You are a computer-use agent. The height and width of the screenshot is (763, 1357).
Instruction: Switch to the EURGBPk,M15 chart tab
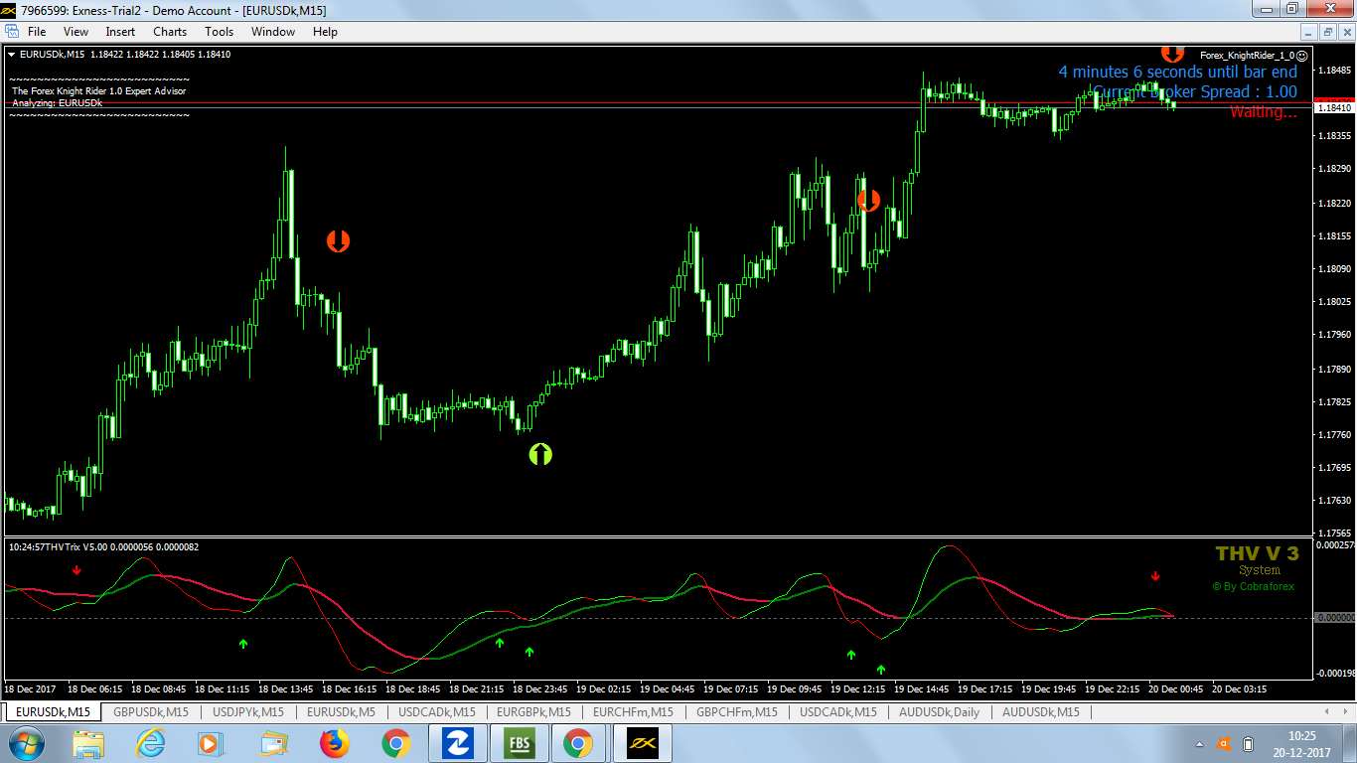533,712
